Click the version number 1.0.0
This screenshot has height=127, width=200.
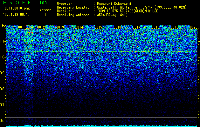pos(43,3)
